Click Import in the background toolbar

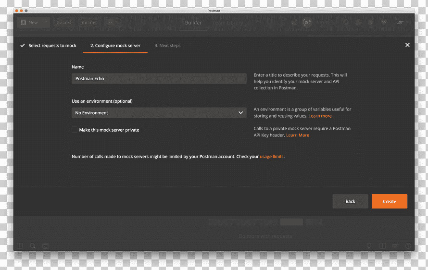point(64,23)
